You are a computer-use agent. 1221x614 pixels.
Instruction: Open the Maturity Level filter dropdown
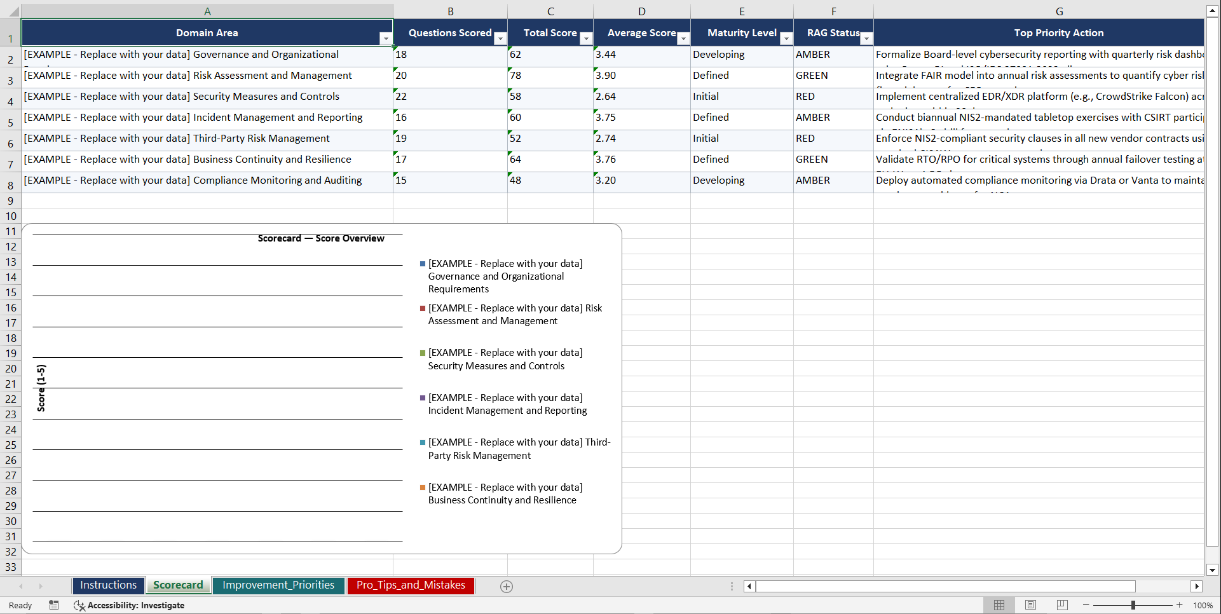click(786, 39)
